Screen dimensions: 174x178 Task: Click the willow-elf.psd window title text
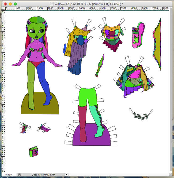89,4
